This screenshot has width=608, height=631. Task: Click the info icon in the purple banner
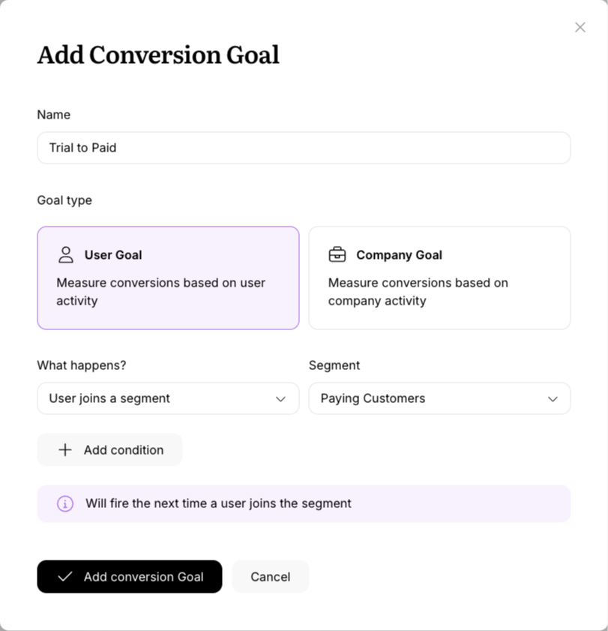click(x=65, y=503)
